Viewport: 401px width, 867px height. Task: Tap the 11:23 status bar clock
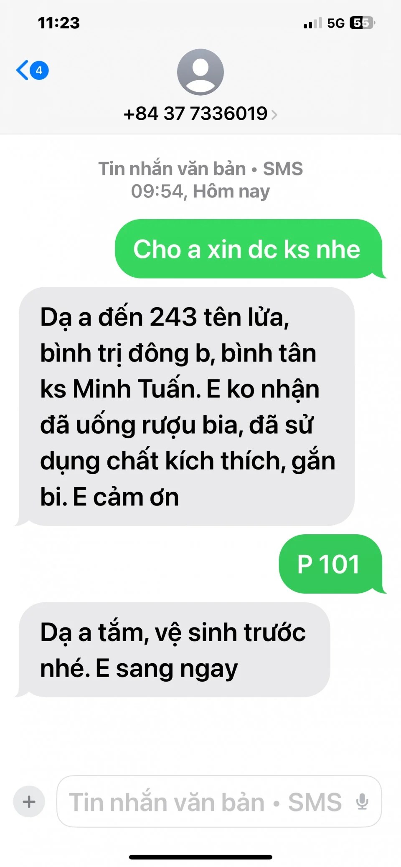(59, 23)
